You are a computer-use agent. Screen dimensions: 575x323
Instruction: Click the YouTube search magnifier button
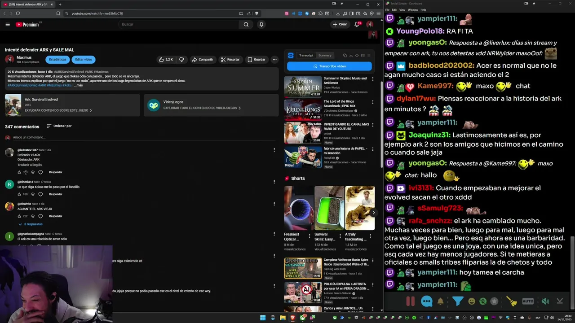pos(246,24)
